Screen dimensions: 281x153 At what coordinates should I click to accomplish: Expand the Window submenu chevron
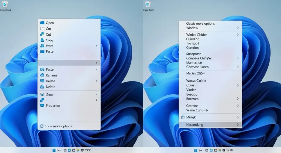coord(238,28)
